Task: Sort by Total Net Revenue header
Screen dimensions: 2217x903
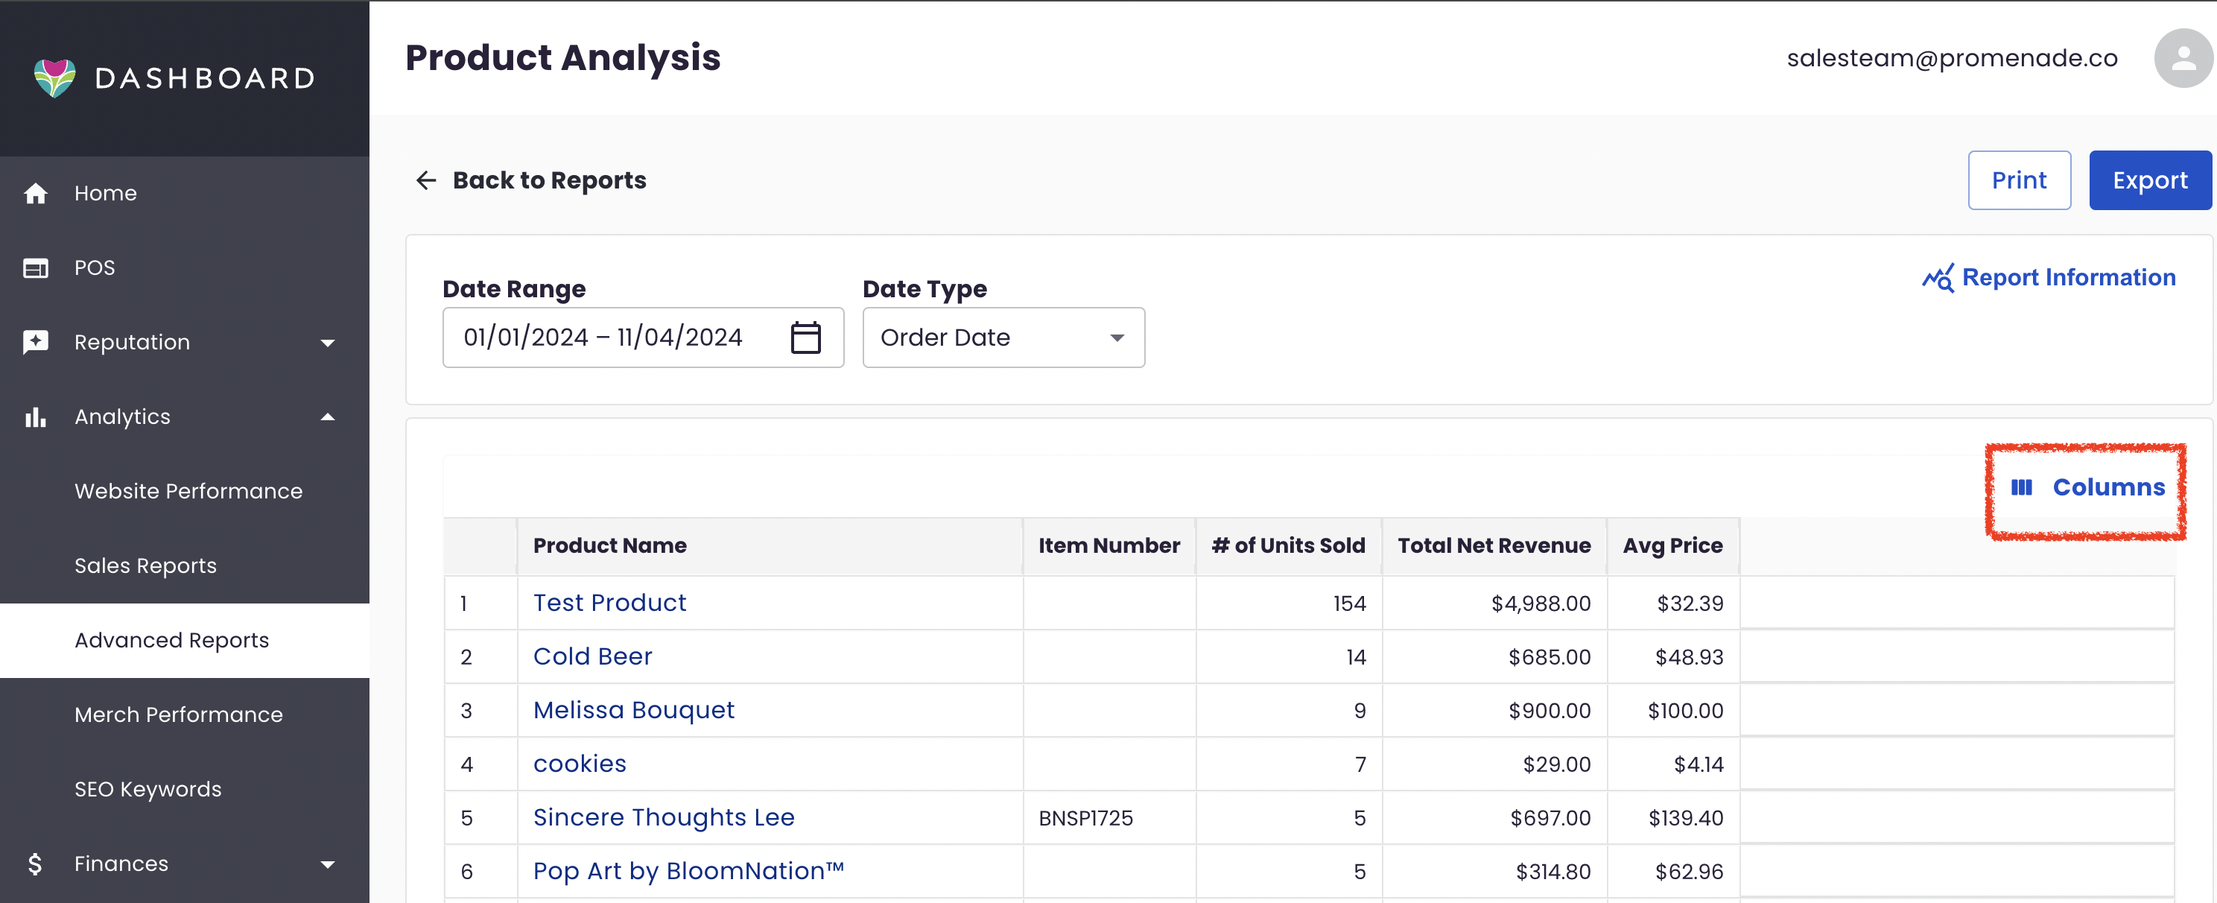Action: (x=1494, y=546)
